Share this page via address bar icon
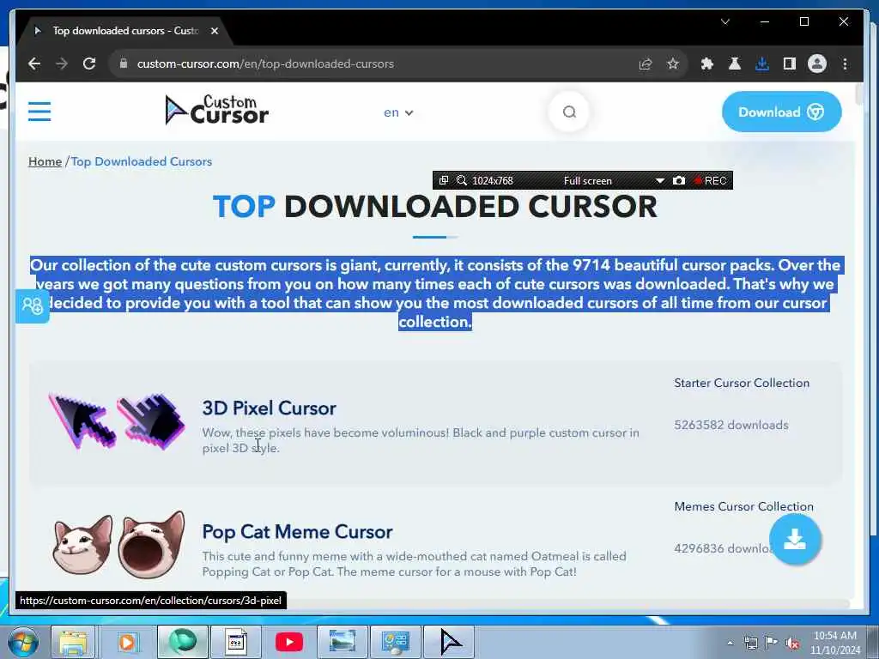This screenshot has width=879, height=659. pyautogui.click(x=646, y=63)
